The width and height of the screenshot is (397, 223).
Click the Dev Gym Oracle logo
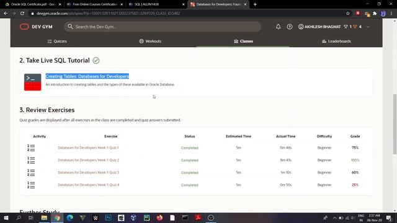point(24,27)
